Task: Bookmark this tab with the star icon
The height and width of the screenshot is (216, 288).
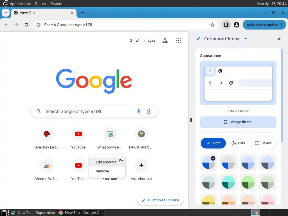Action: 212,25
